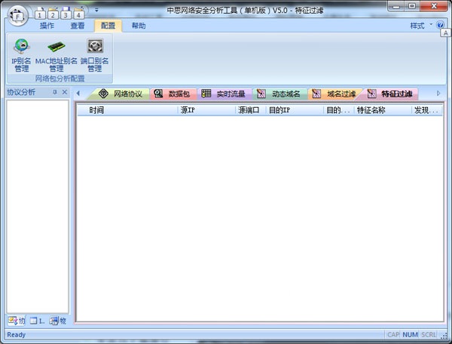Open the 帮助 ribbon tab
Image resolution: width=452 pixels, height=344 pixels.
tap(139, 26)
